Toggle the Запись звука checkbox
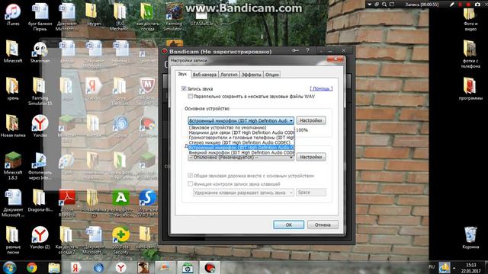 tap(184, 88)
